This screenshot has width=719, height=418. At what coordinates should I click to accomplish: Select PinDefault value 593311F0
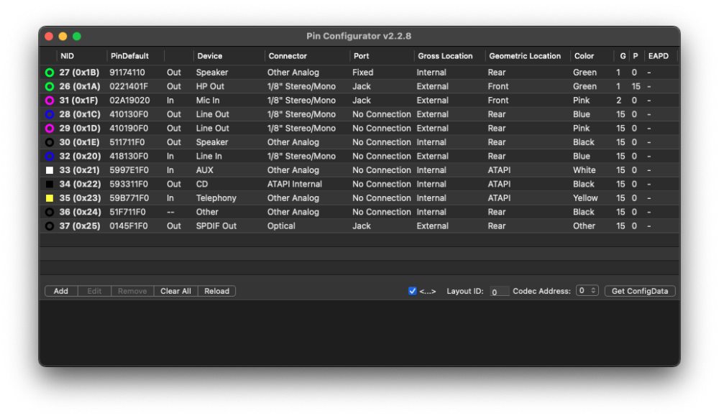tap(129, 184)
